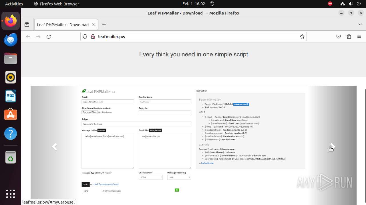Viewport: 366px width, 205px height.
Task: Open Help from dock
Action: coord(11,134)
